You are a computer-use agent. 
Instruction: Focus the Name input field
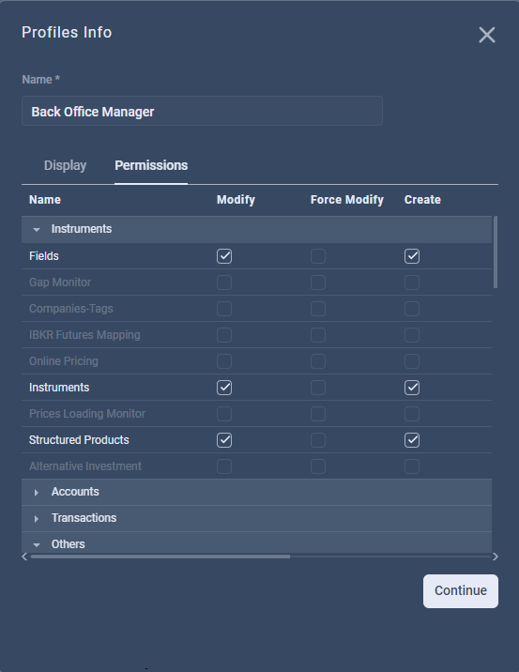tap(202, 111)
